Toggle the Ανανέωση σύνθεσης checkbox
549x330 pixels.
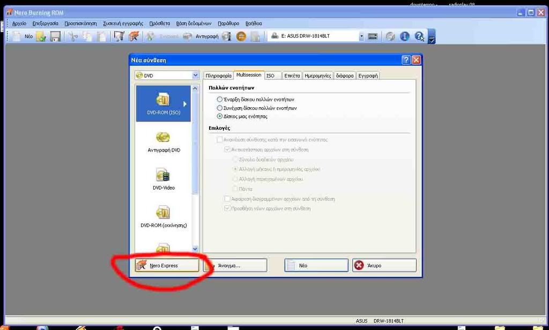tap(219, 140)
